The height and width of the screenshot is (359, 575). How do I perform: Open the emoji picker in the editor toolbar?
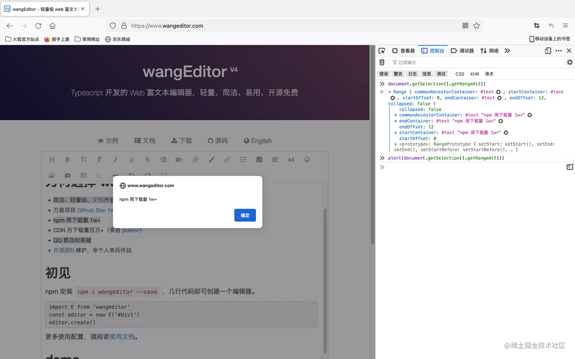point(307,160)
